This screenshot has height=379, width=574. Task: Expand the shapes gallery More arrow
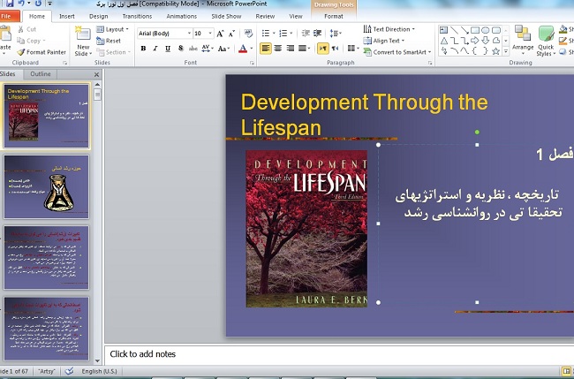pyautogui.click(x=506, y=51)
